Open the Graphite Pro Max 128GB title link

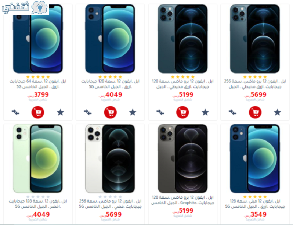tap(182, 200)
